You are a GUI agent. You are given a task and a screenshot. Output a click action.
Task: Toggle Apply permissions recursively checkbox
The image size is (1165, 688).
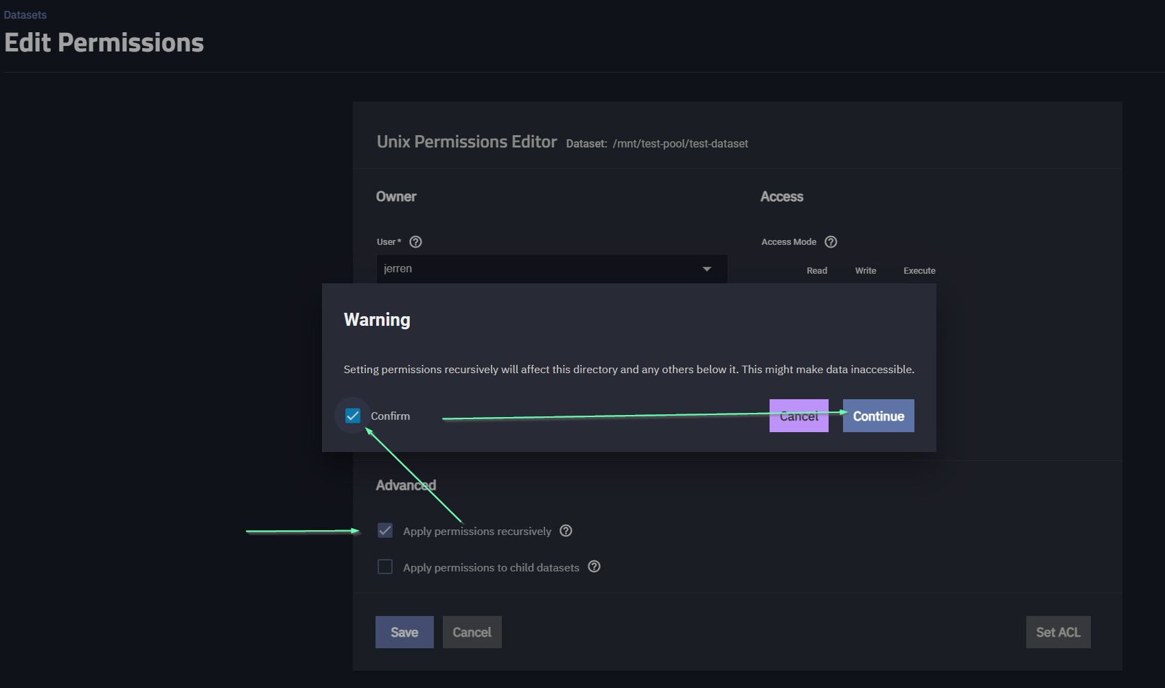click(x=385, y=530)
